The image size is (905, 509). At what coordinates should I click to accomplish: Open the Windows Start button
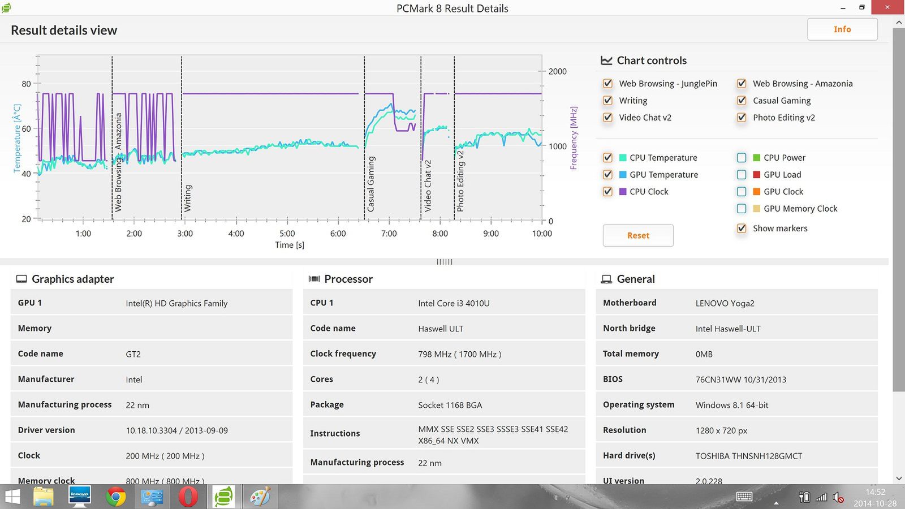click(x=12, y=497)
